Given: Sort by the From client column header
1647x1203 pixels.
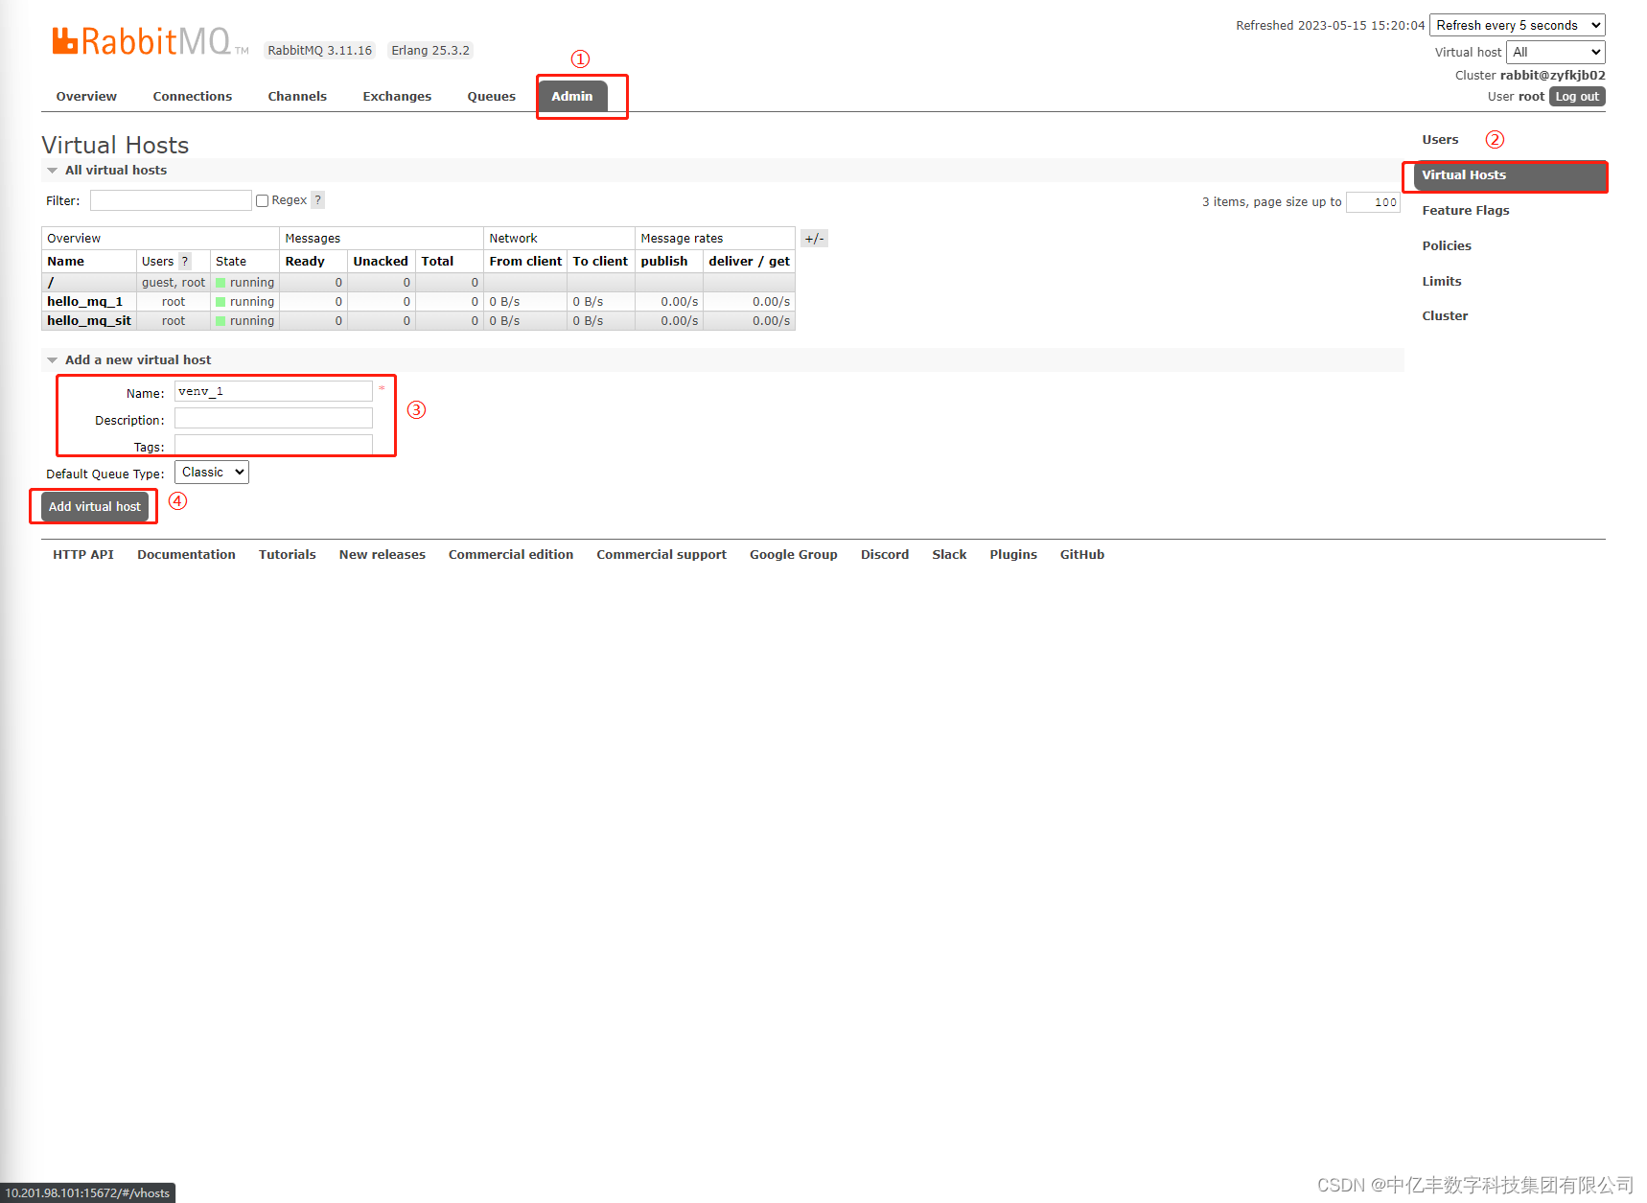Looking at the screenshot, I should [525, 262].
